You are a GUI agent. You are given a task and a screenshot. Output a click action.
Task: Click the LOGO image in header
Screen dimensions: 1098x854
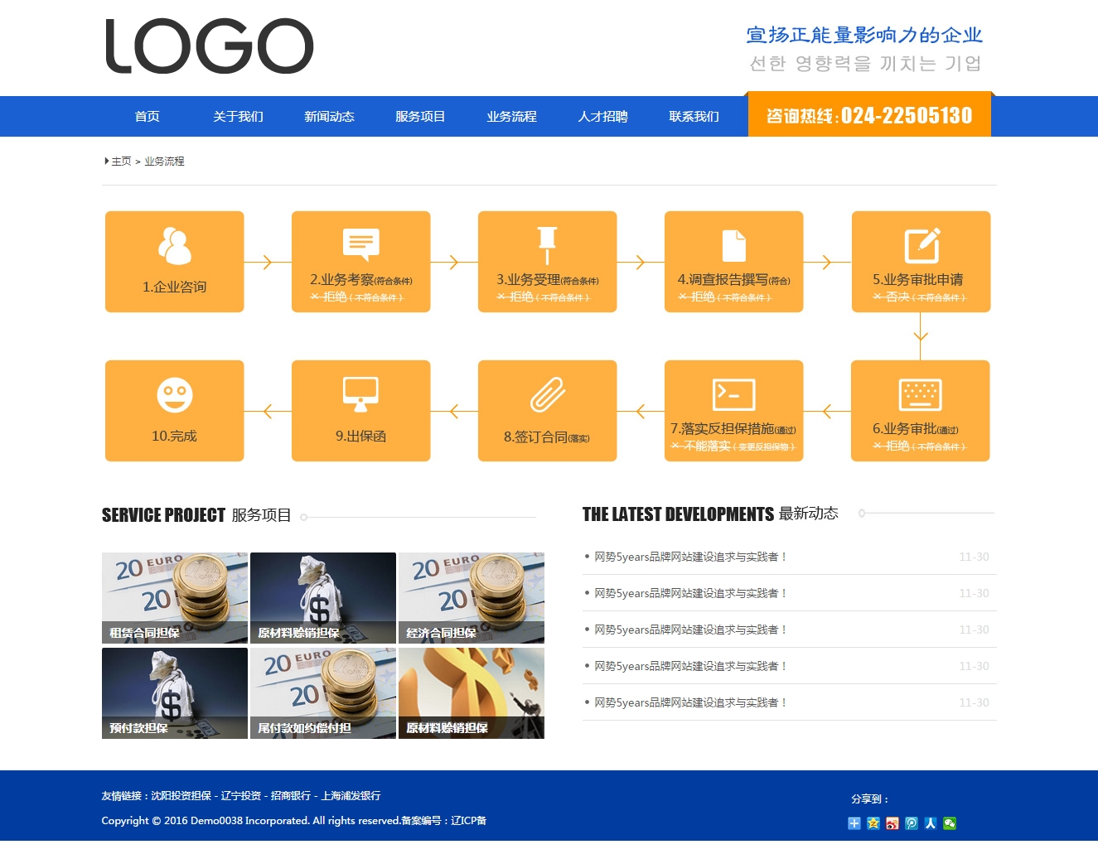[210, 46]
